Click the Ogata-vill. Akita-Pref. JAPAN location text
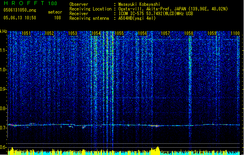Screen dimensions: 244x155 point(173,9)
